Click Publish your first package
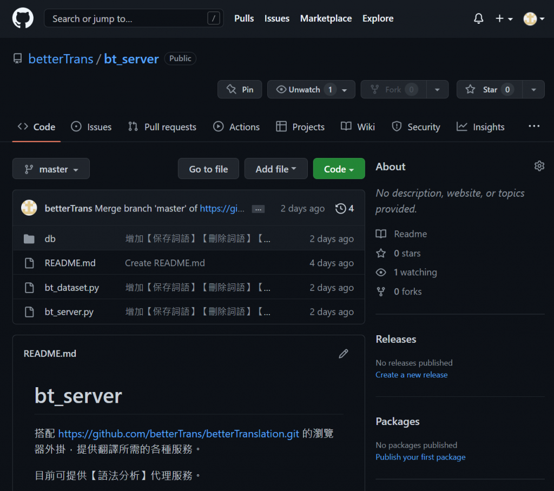 pyautogui.click(x=420, y=457)
